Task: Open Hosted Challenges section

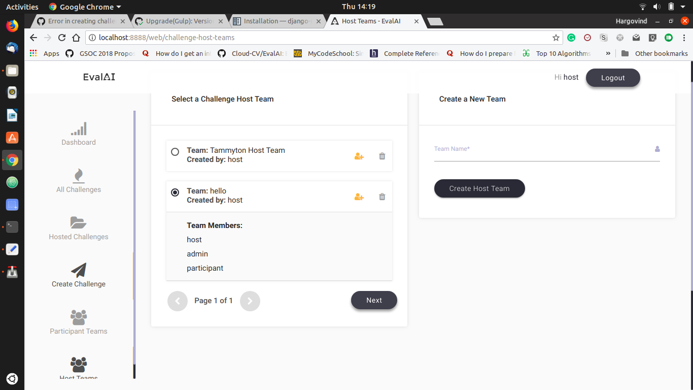Action: tap(78, 229)
